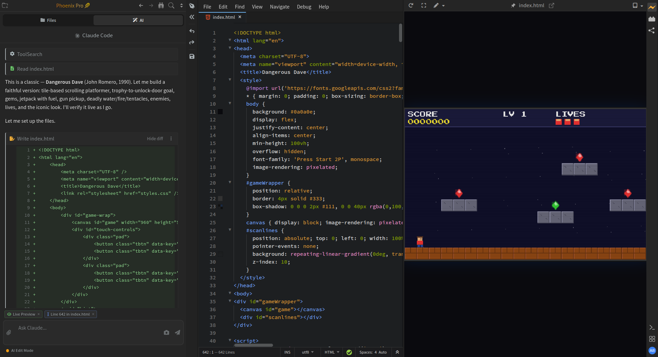The image size is (658, 357).
Task: Open the Help menu
Action: coord(324,7)
